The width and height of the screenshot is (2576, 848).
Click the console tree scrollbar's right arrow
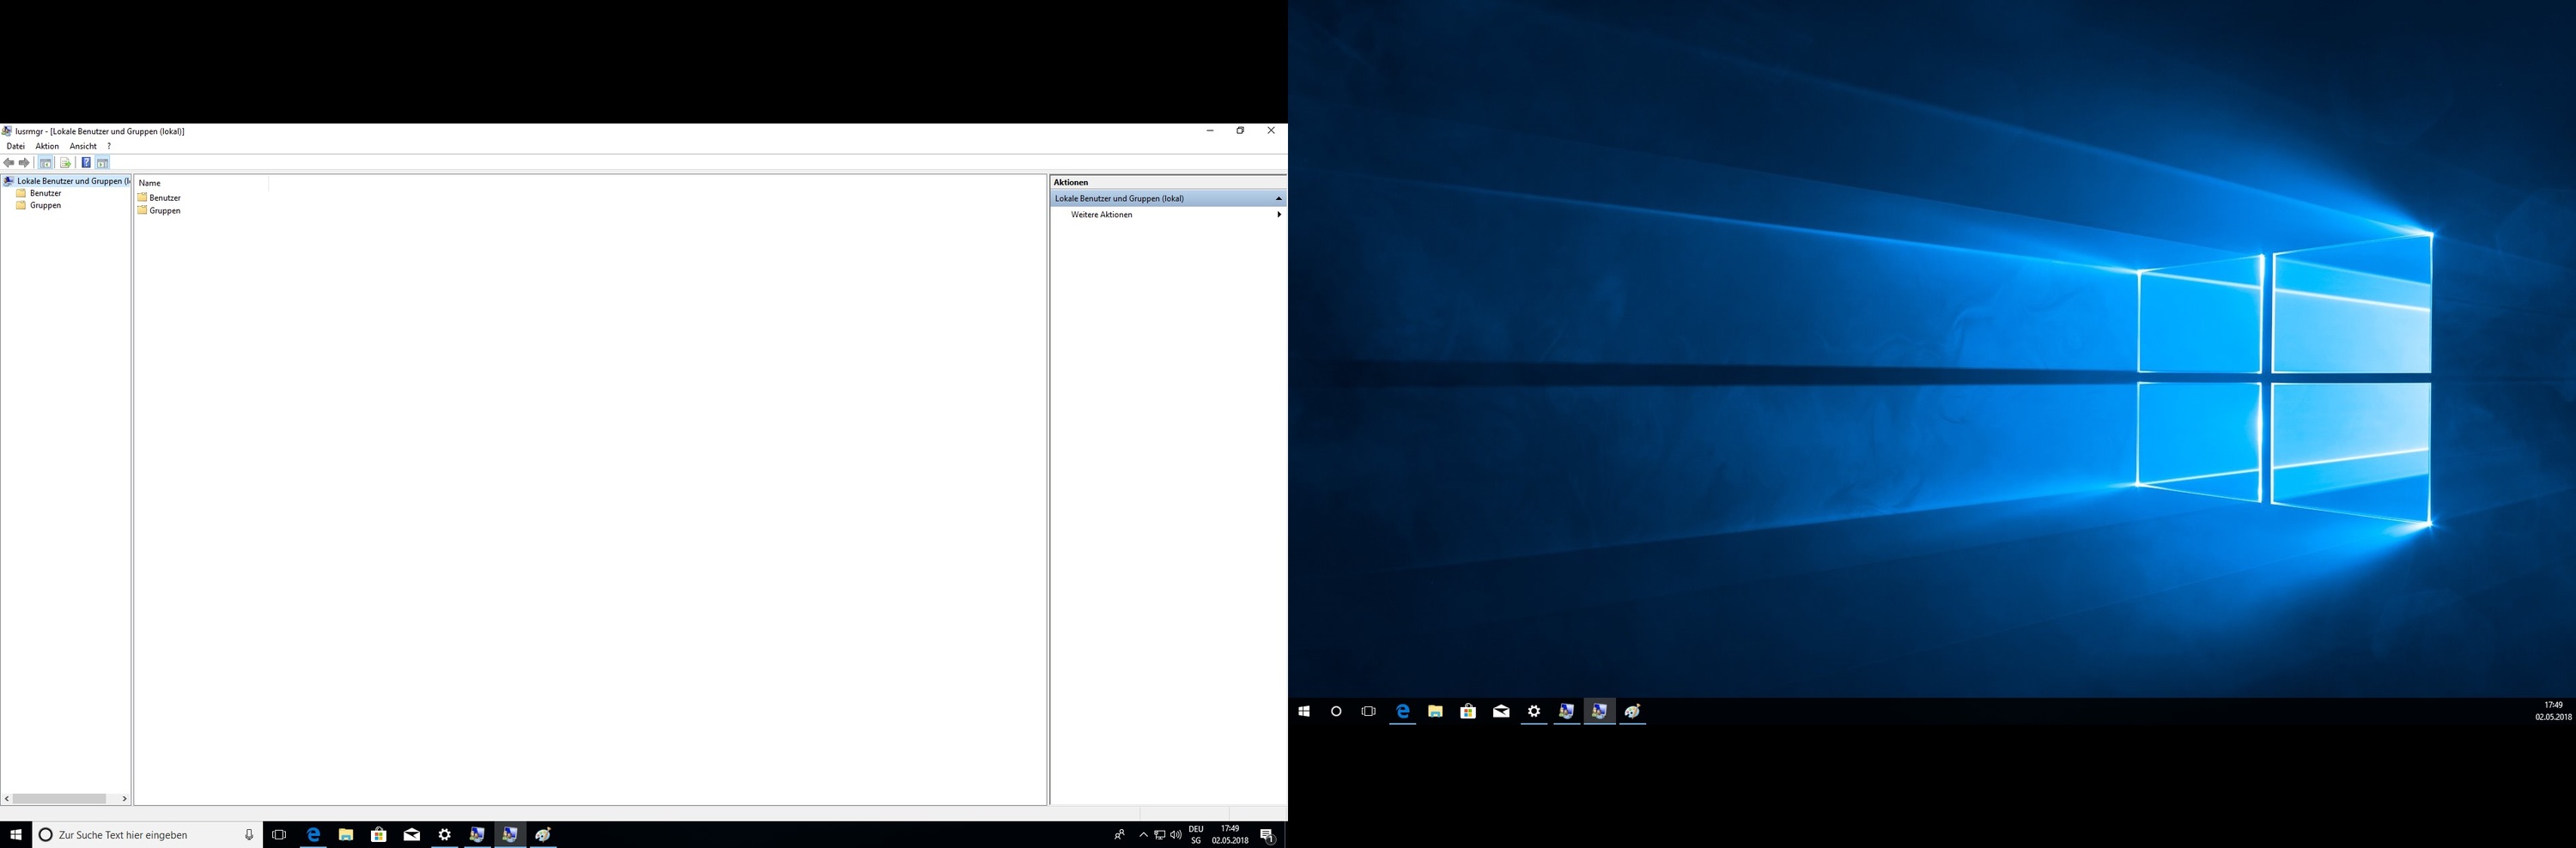[124, 799]
